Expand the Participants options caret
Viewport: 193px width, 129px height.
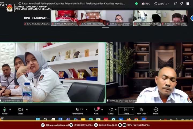[87, 109]
